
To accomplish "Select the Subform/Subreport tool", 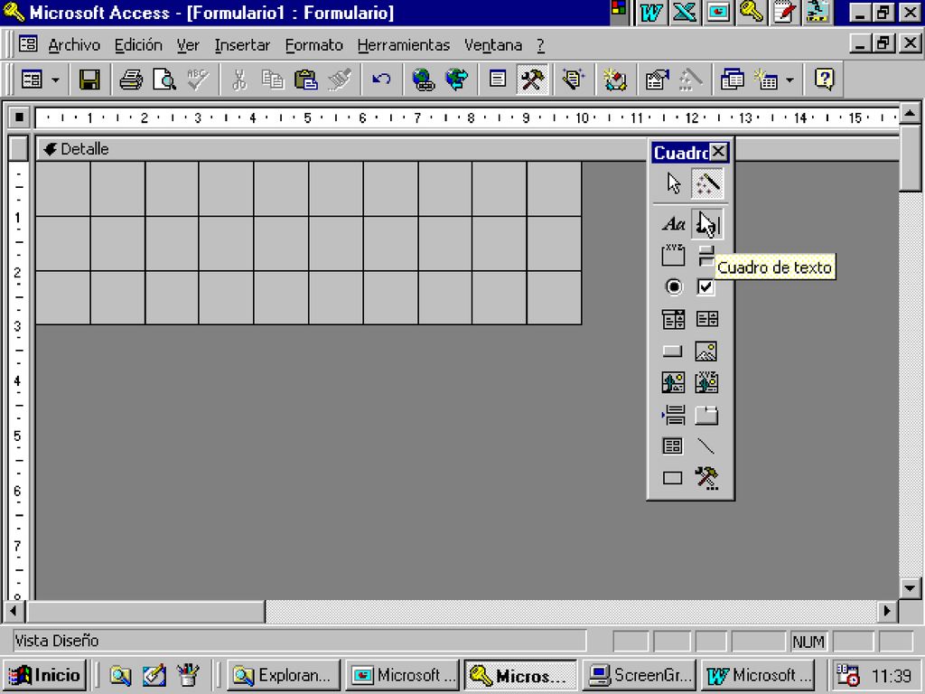I will pos(673,446).
